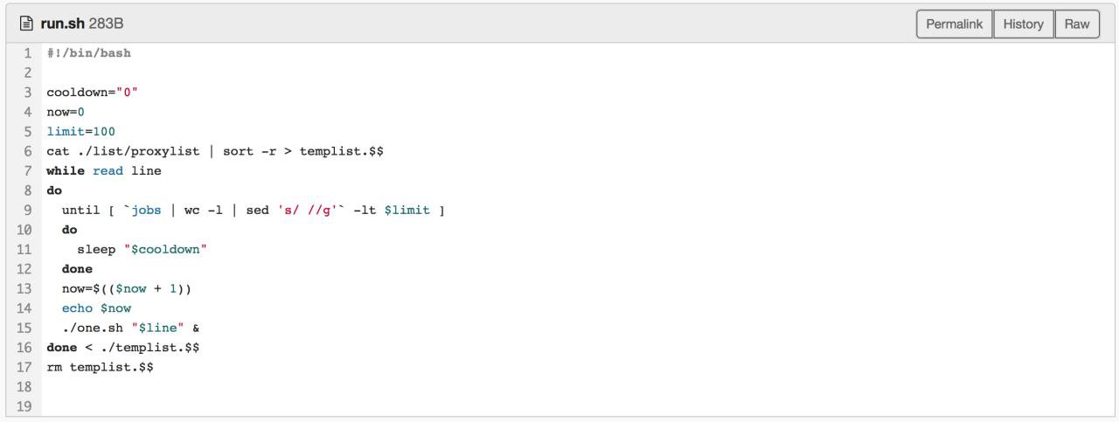Image resolution: width=1119 pixels, height=422 pixels.
Task: Click the sleep "$cooldown" line
Action: (x=135, y=249)
